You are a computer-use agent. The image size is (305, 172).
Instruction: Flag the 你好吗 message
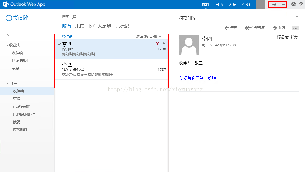[x=163, y=44]
